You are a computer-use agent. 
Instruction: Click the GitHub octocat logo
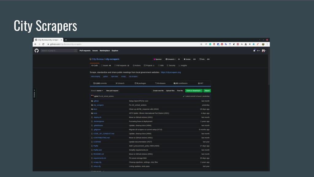(36, 51)
